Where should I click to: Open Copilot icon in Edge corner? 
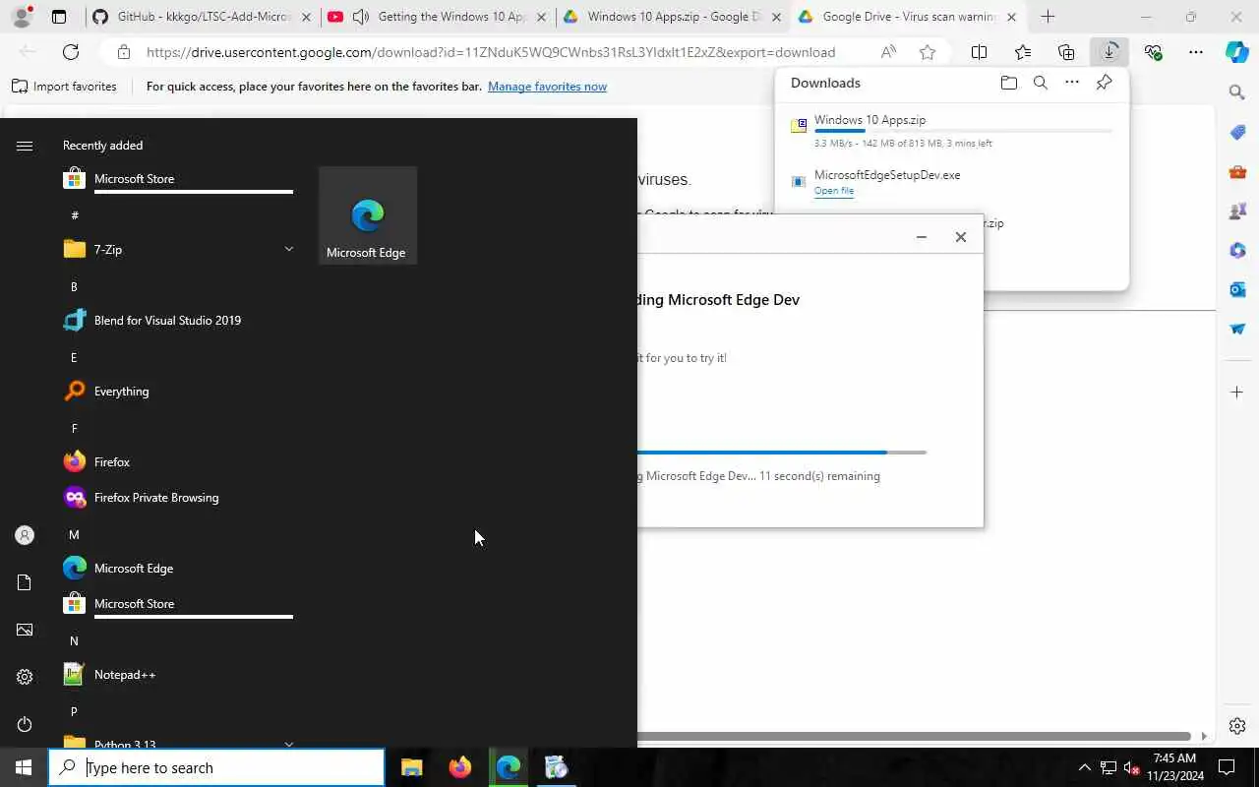coord(1237,52)
